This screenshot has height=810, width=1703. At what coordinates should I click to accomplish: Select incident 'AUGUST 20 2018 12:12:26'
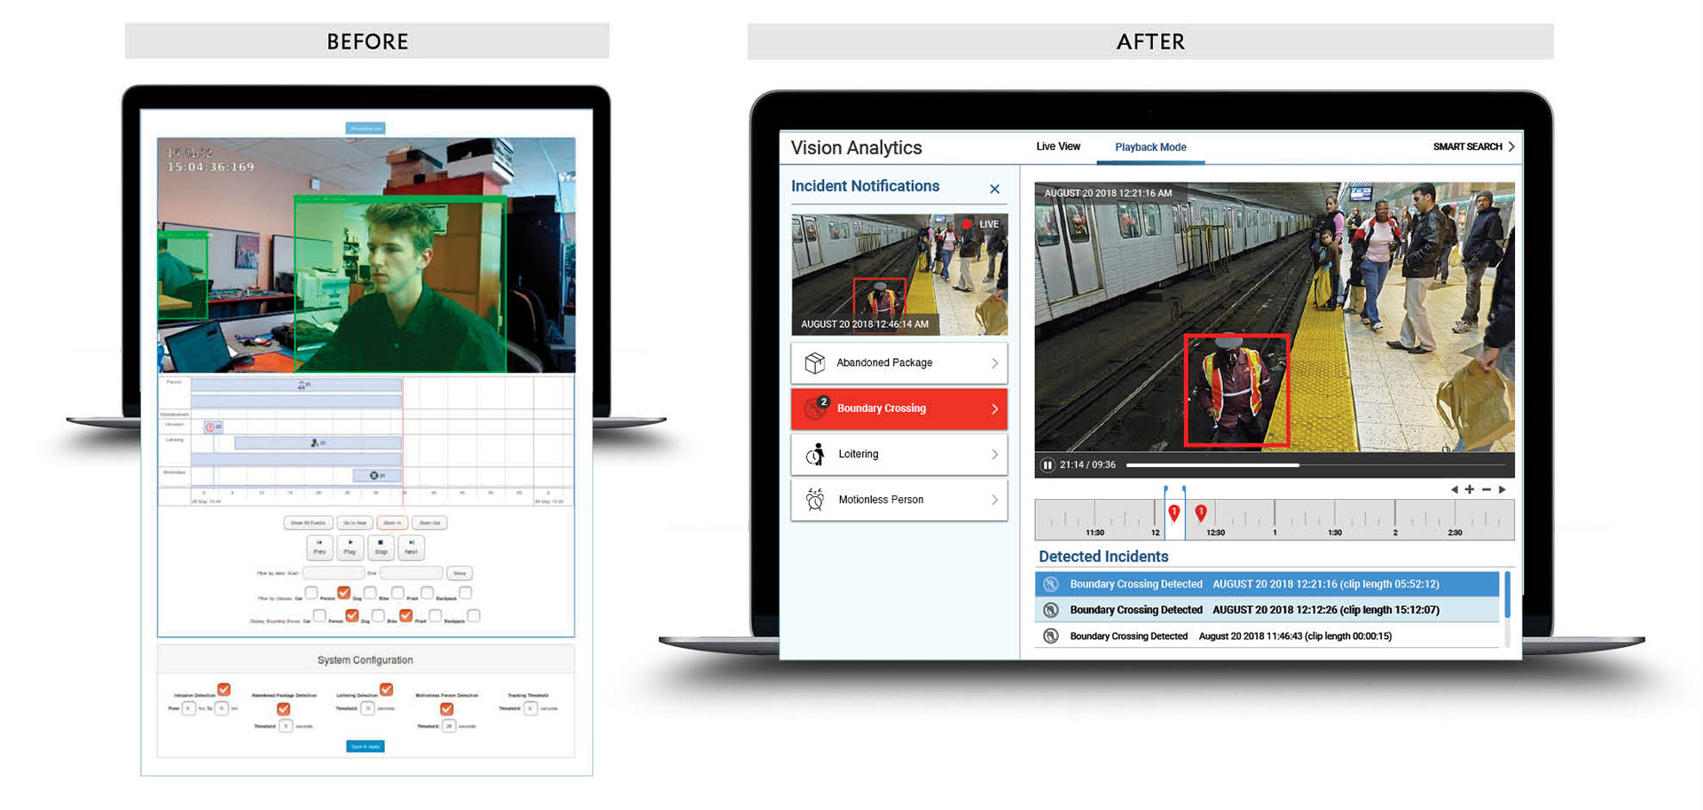pyautogui.click(x=1267, y=610)
